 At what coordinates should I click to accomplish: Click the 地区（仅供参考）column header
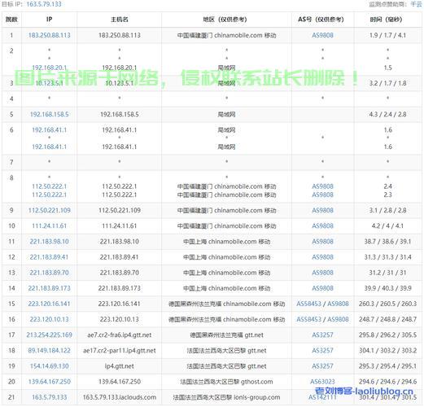tap(226, 20)
